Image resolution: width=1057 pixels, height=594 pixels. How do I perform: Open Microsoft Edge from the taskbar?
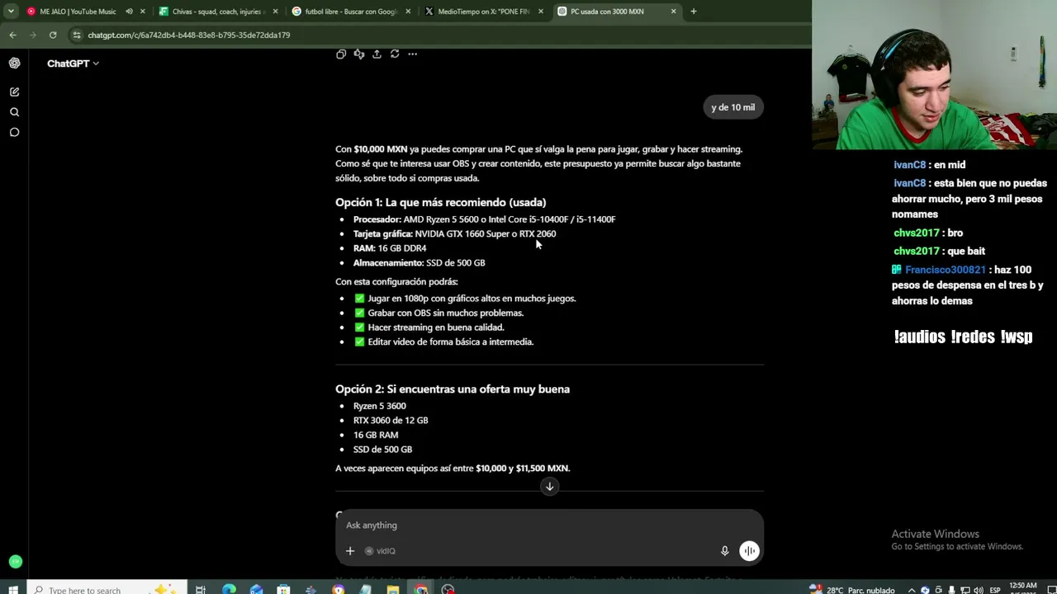[x=229, y=589]
